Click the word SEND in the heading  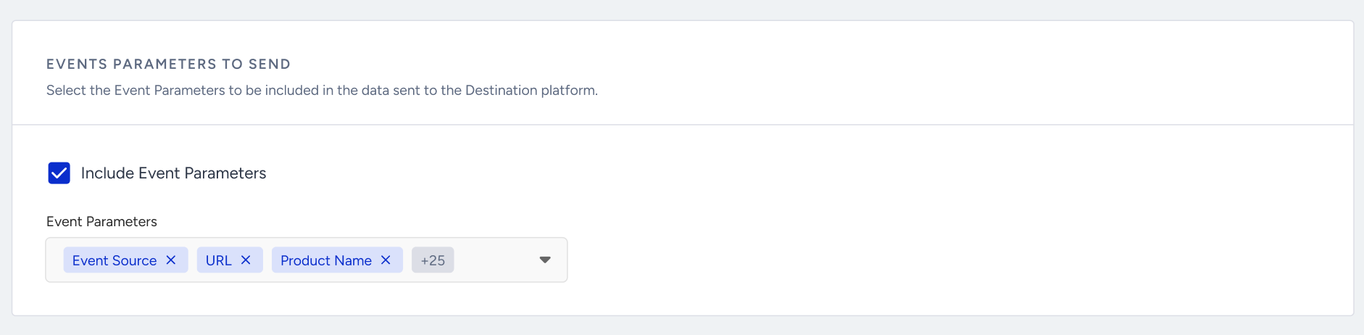[x=270, y=64]
